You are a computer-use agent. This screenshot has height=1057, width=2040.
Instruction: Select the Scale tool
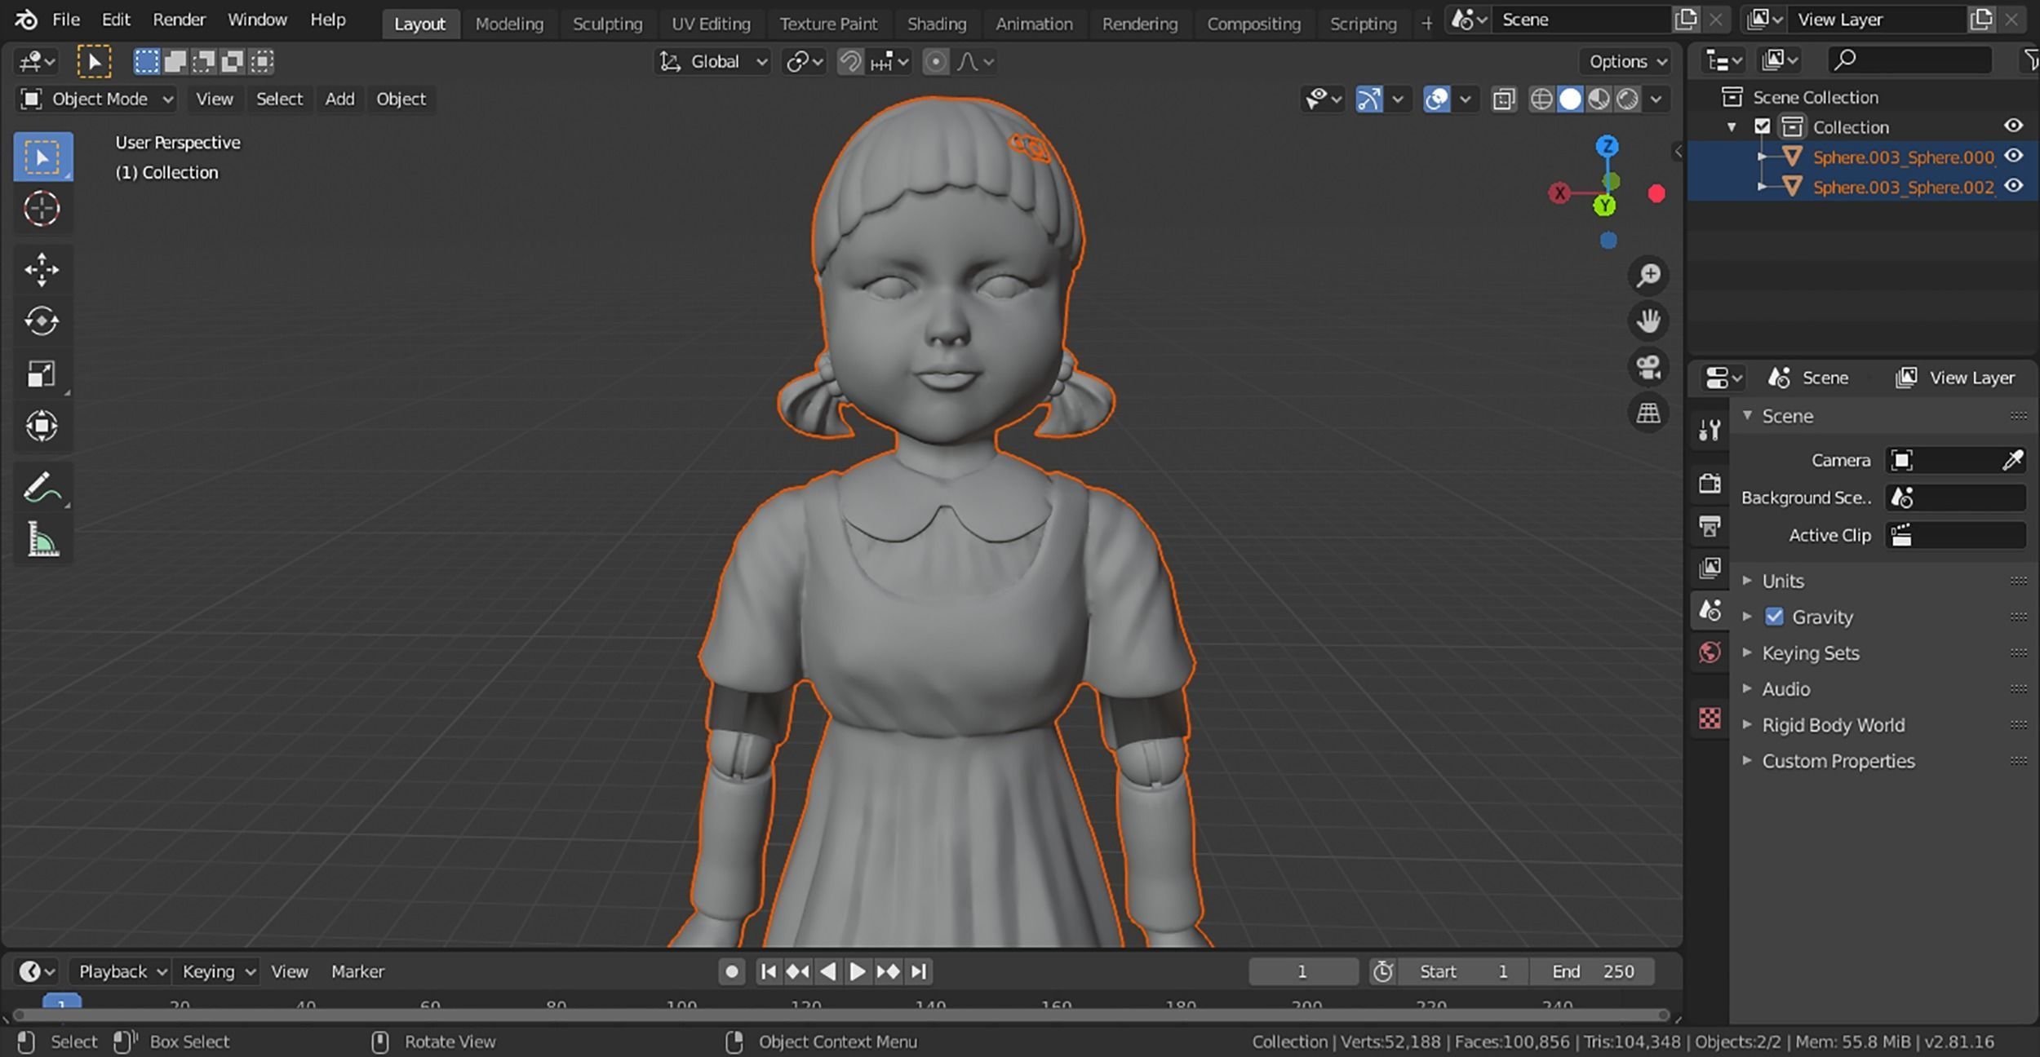click(x=42, y=374)
